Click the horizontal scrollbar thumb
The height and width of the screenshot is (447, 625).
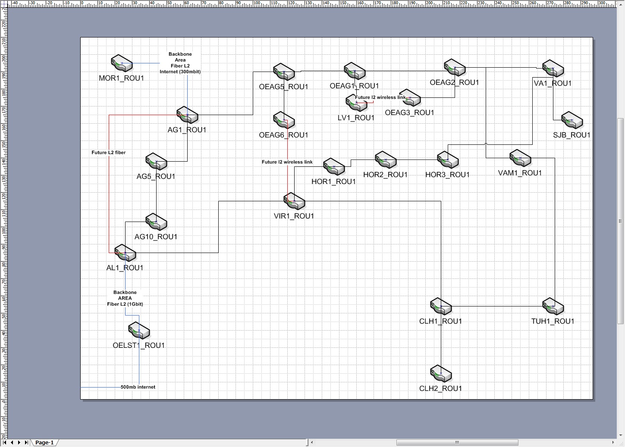(x=457, y=442)
